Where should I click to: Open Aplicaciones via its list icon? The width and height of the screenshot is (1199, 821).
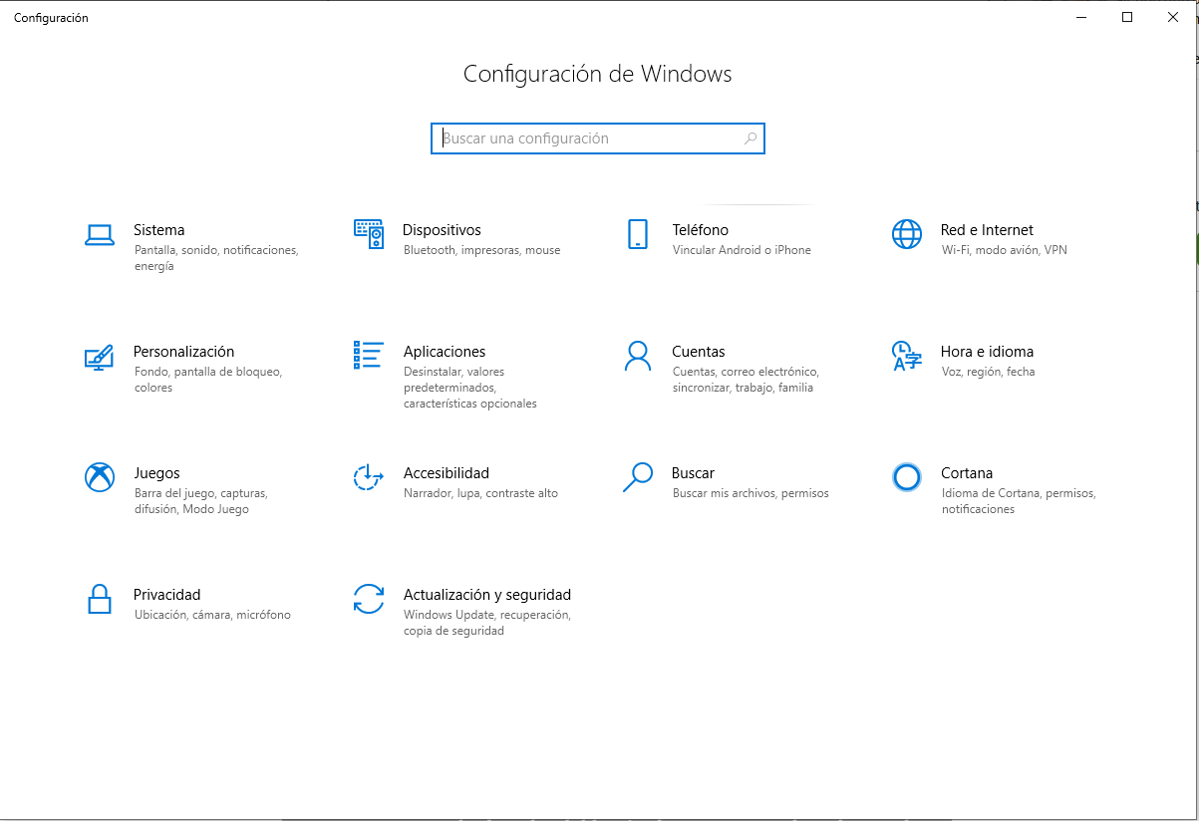tap(369, 356)
